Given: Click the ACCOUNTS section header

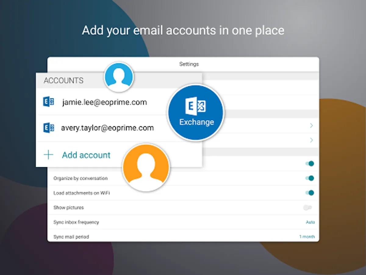Looking at the screenshot, I should point(63,81).
